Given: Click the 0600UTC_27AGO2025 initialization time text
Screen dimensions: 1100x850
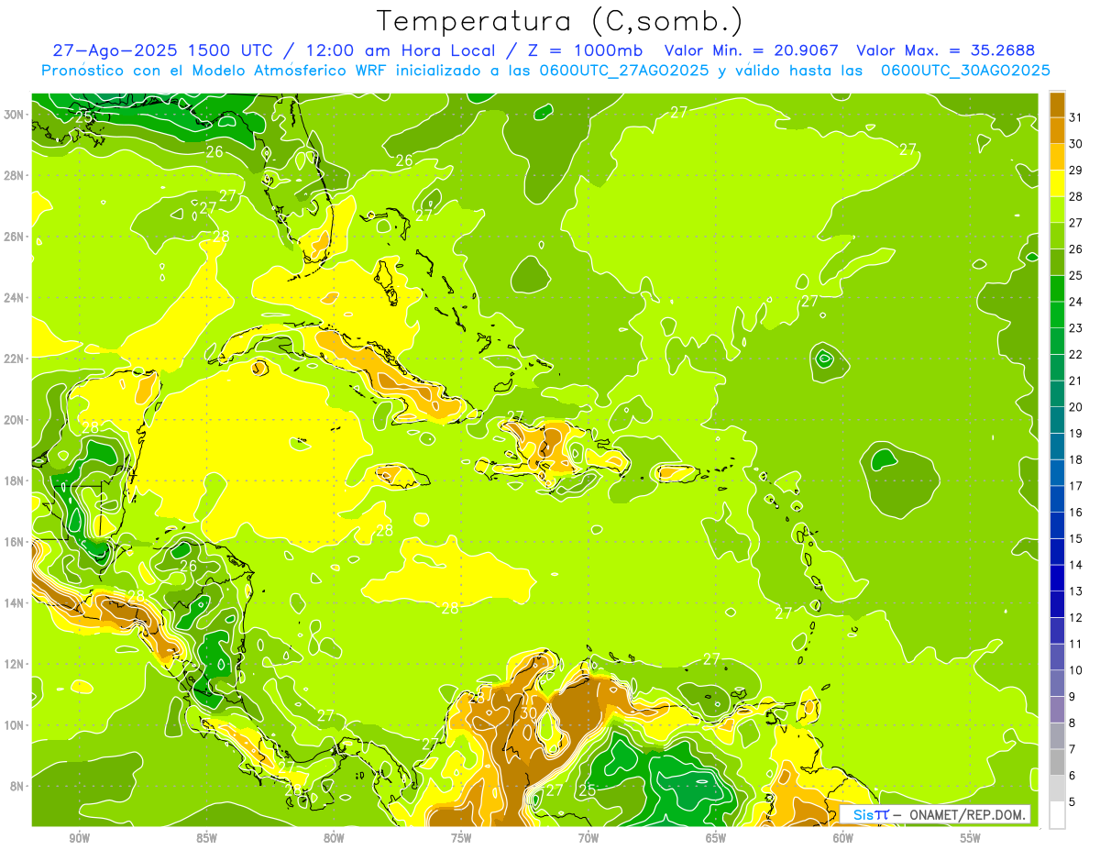Looking at the screenshot, I should [x=624, y=71].
